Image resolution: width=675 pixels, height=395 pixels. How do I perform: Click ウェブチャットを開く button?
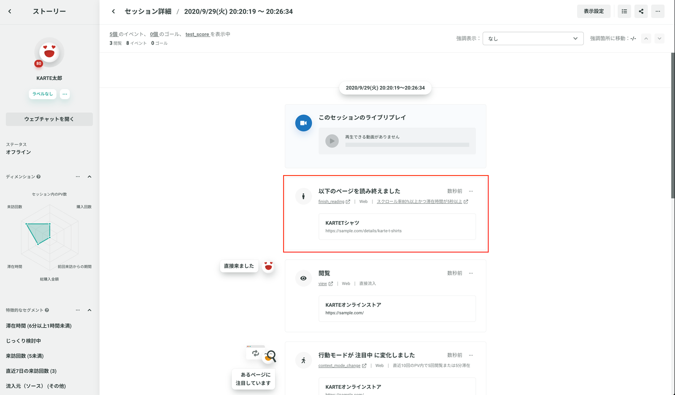(x=49, y=119)
